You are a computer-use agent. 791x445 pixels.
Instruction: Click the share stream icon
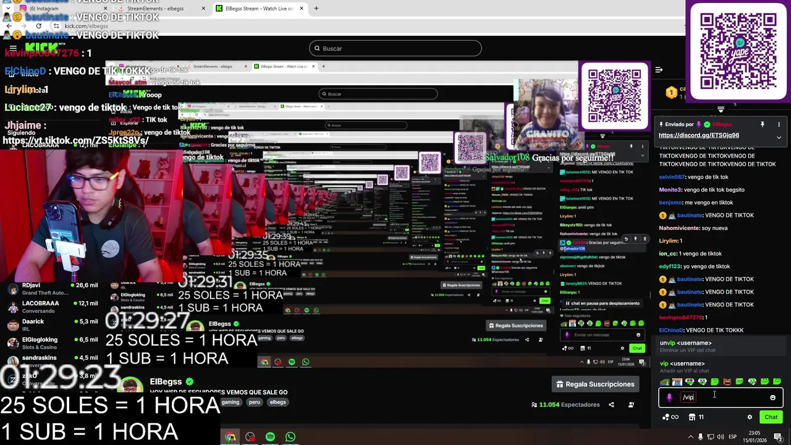[x=611, y=405]
